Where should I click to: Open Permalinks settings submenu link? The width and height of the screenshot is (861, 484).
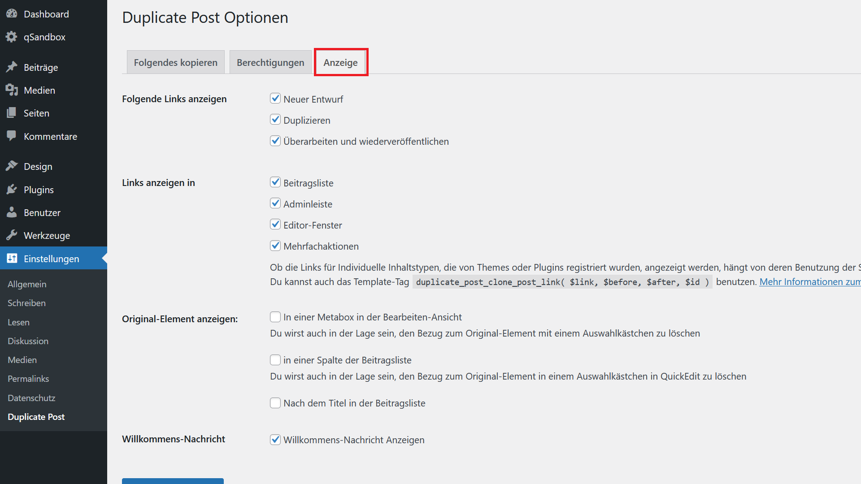(x=28, y=379)
